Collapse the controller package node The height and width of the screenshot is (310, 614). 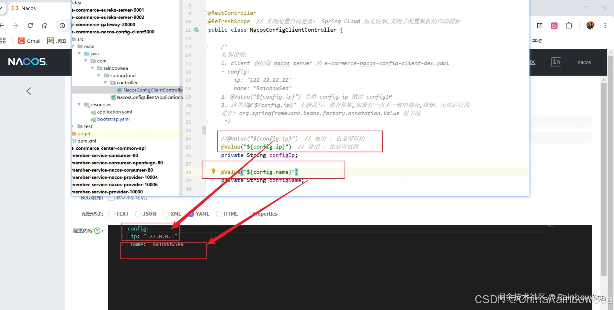(105, 82)
